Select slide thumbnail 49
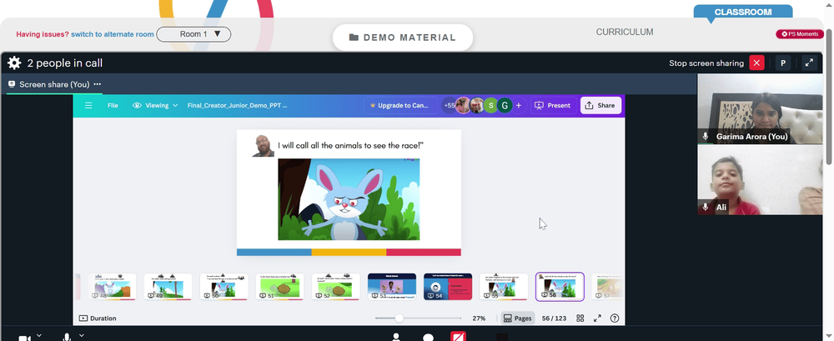Screen dimensions: 834x341 click(168, 287)
